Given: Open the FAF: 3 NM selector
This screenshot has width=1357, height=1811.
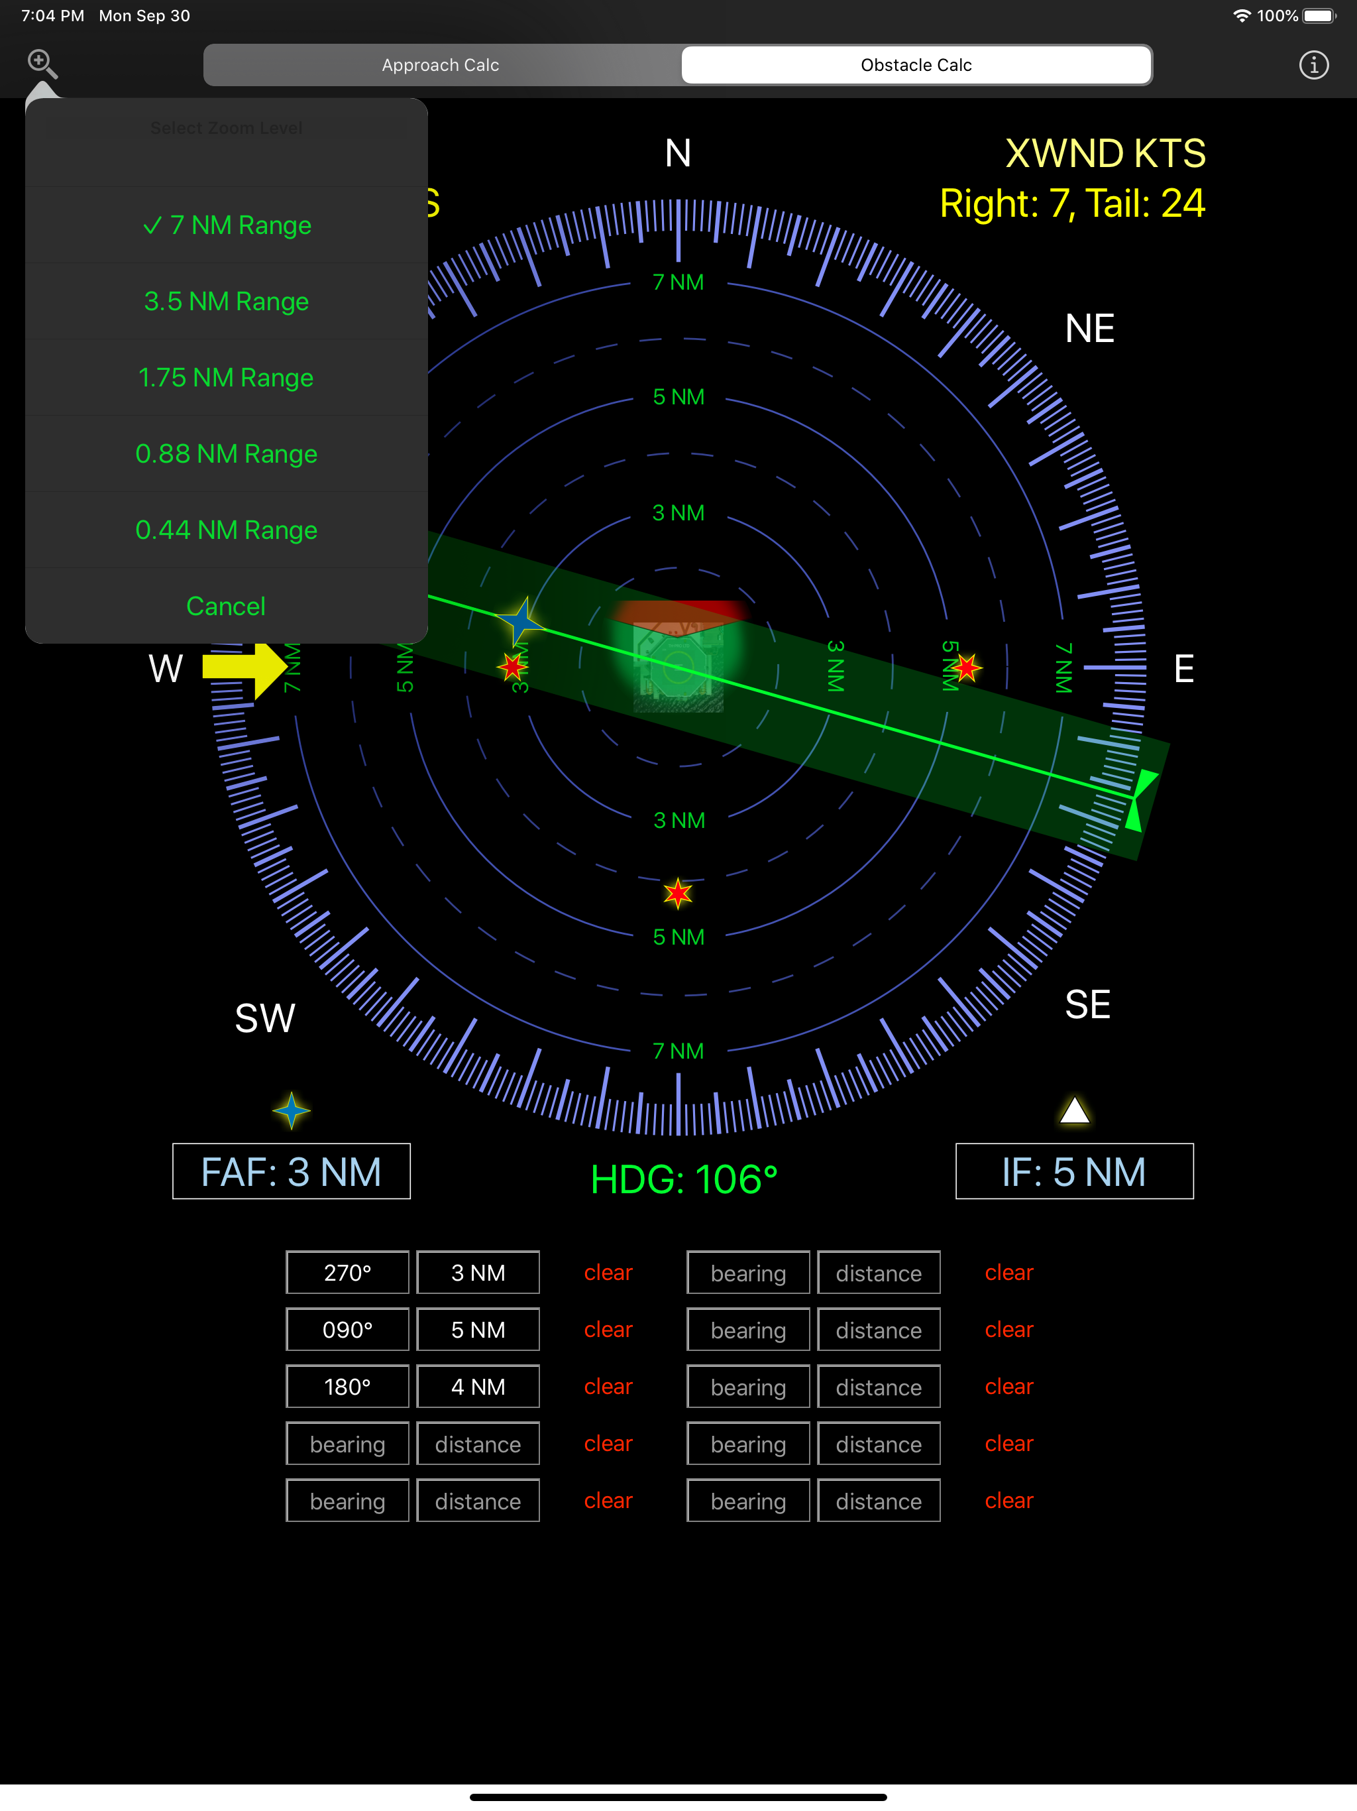Looking at the screenshot, I should pyautogui.click(x=292, y=1171).
